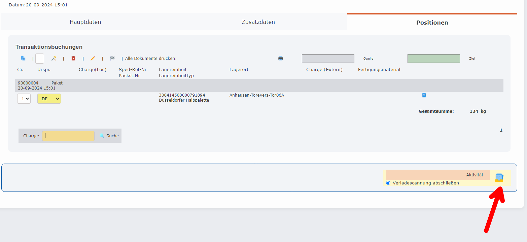Print all documents with printer icon
The width and height of the screenshot is (527, 242).
pos(281,58)
